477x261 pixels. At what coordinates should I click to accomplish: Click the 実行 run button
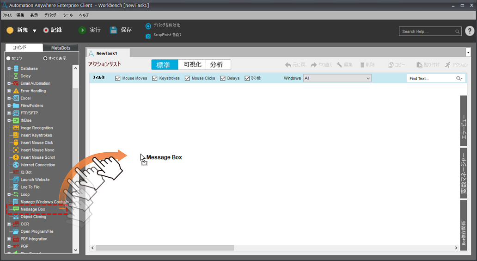tap(90, 30)
